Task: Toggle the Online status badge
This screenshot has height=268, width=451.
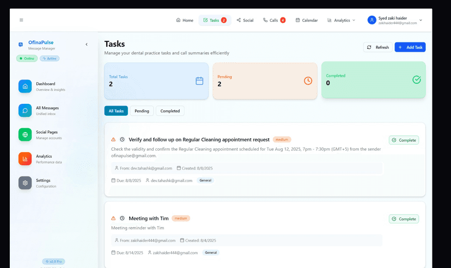Action: 27,58
